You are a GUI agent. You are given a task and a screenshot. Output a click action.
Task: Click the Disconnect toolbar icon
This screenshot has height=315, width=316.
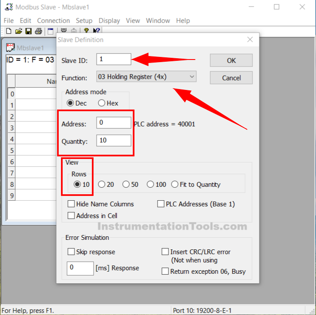pos(74,30)
